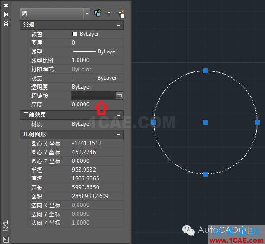Click circle's bottom quadrant grip
The image size is (265, 244).
click(205, 174)
